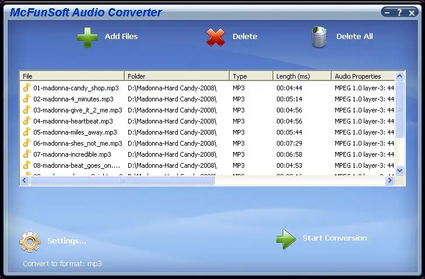
Task: Click the music note icon for 07-madonna-incredible.mp3
Action: point(27,154)
